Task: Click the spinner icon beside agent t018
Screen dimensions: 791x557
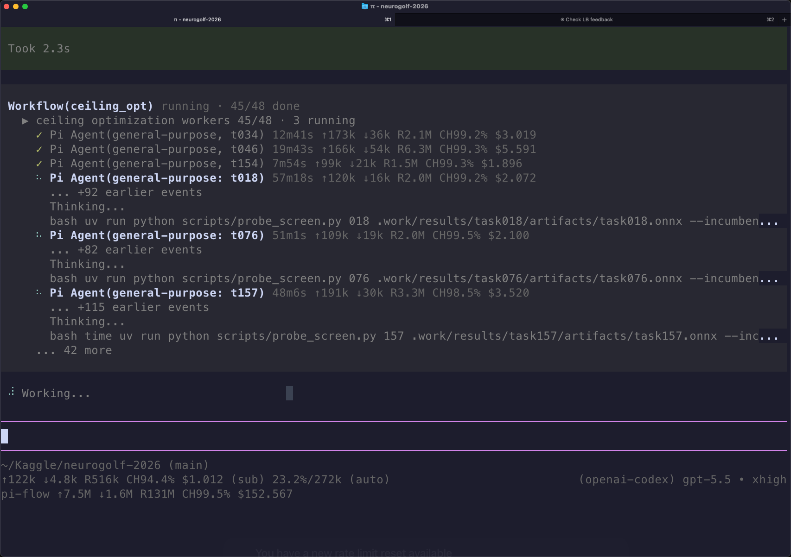Action: coord(39,178)
